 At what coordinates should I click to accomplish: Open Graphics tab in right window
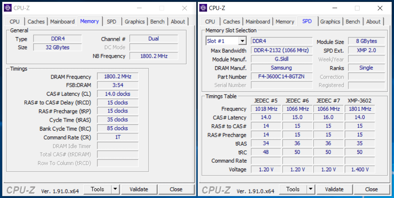[330, 22]
